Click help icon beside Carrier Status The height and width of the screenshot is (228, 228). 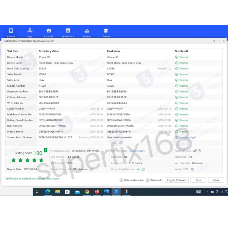click(x=91, y=169)
